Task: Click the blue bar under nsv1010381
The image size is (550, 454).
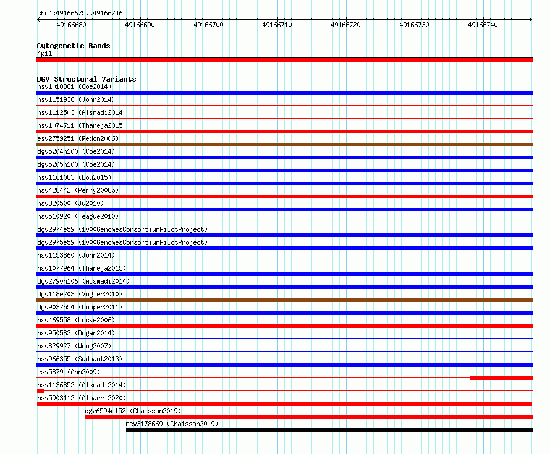Action: tap(284, 93)
